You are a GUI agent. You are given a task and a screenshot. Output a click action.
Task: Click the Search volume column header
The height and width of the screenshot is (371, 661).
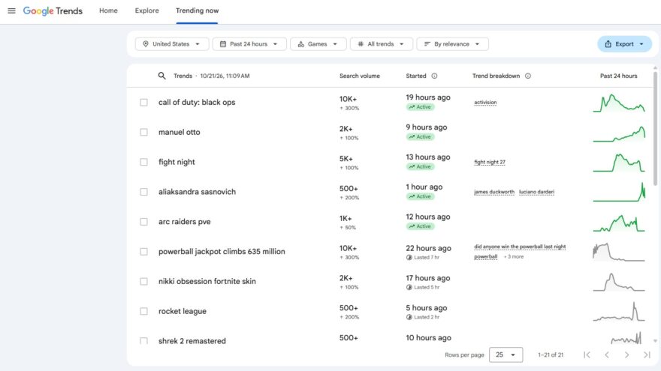pos(360,76)
